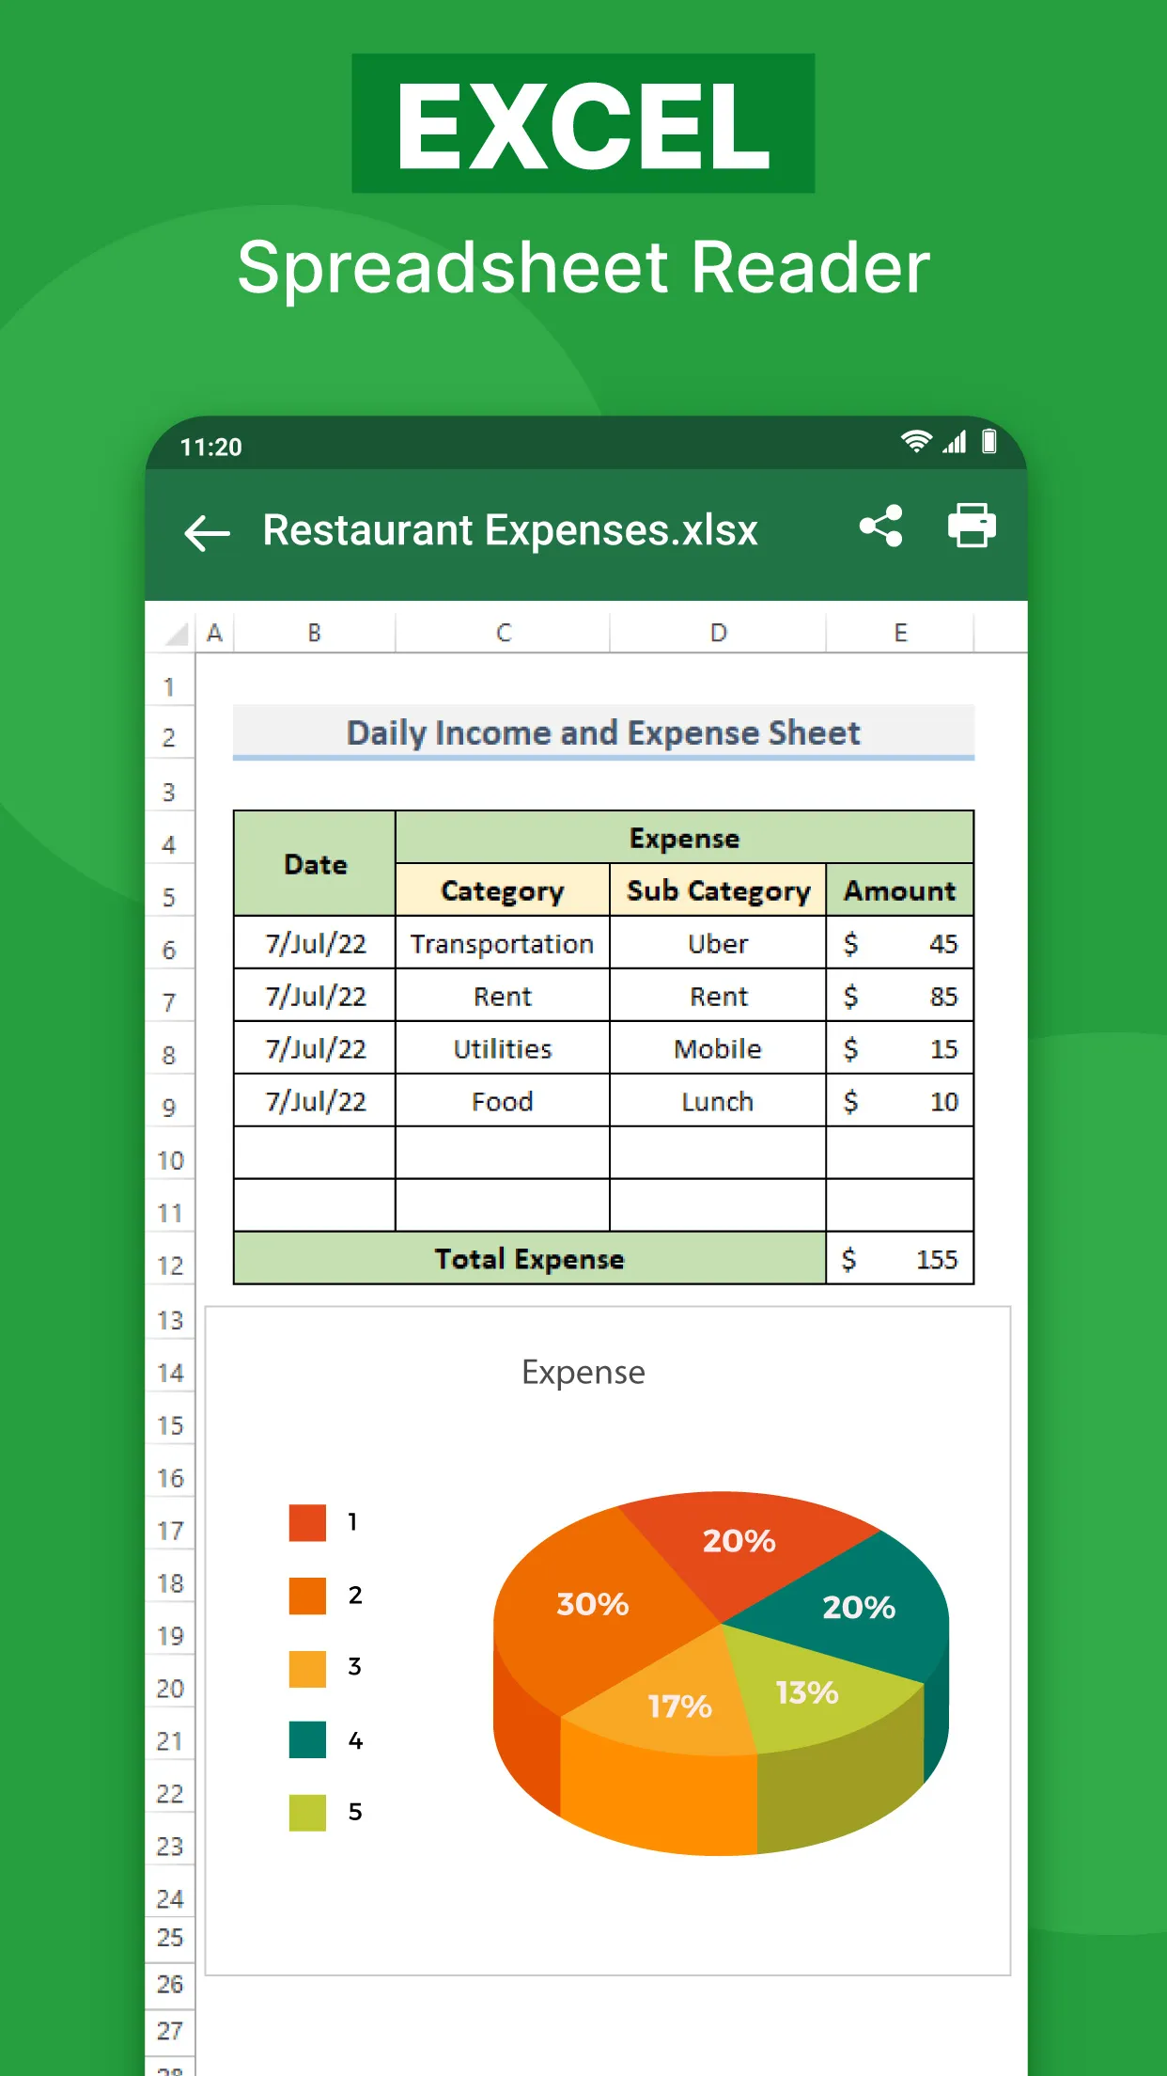Select the Amount header cell
Image resolution: width=1167 pixels, height=2076 pixels.
click(899, 890)
